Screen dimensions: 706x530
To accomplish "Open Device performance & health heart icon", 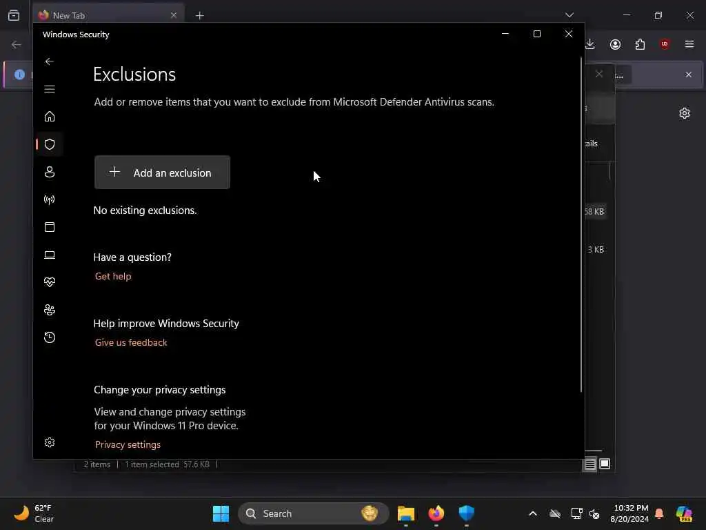I will coord(50,282).
